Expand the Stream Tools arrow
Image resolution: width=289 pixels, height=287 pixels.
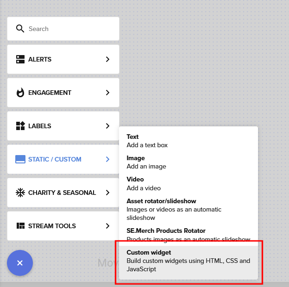tap(107, 226)
